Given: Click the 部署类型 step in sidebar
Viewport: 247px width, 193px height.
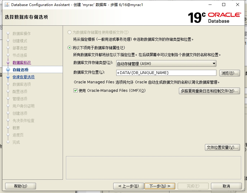Looking at the screenshot, I should 20,48.
